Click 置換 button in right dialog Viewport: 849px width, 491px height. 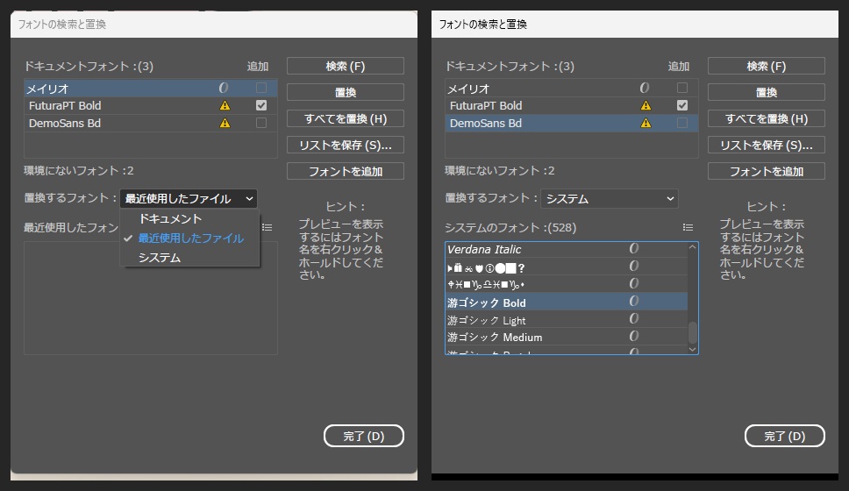click(x=767, y=93)
